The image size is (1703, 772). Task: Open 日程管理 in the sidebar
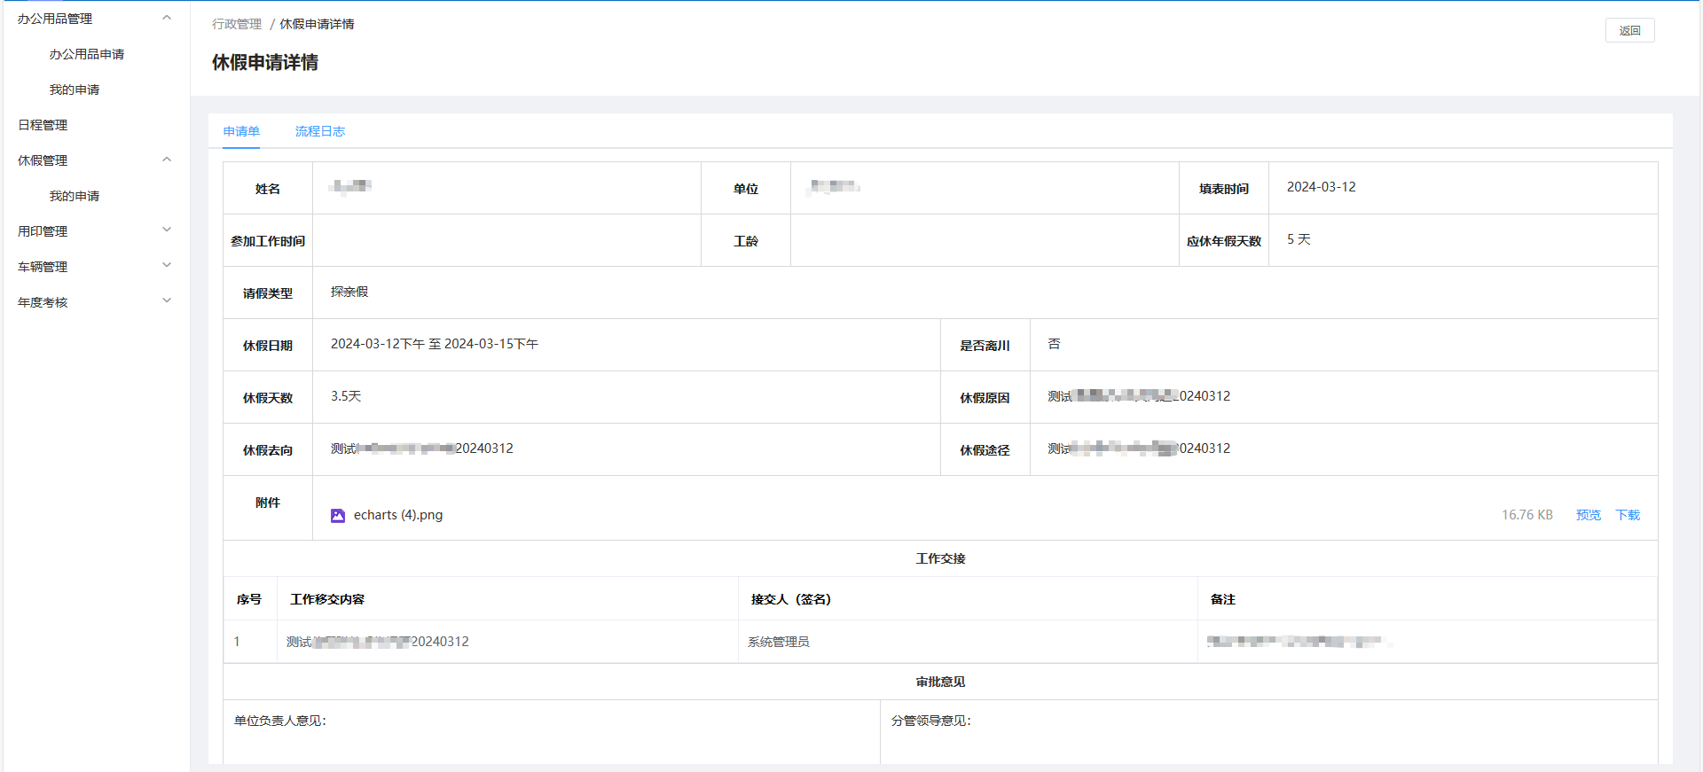coord(43,125)
